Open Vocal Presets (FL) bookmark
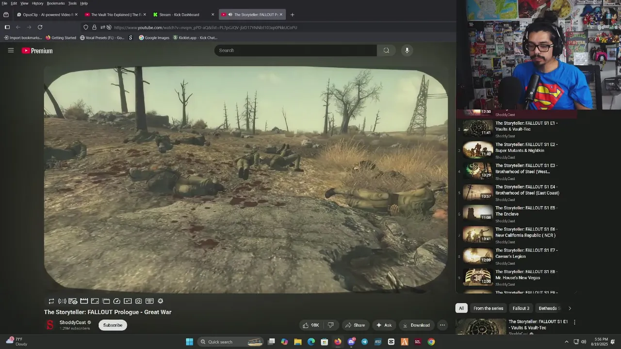The width and height of the screenshot is (621, 349). click(102, 37)
